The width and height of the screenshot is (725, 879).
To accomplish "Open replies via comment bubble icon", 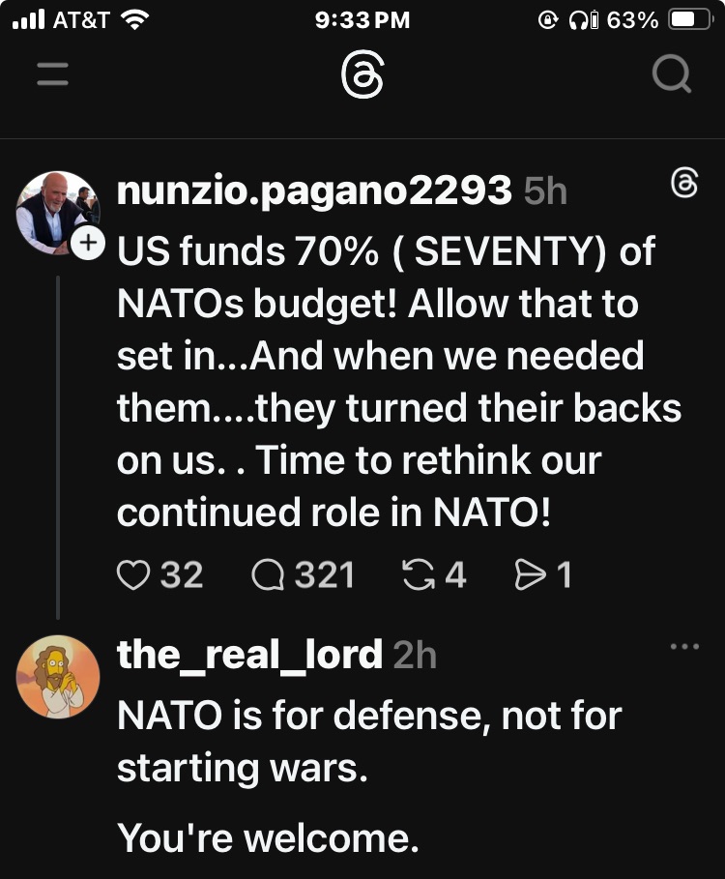I will (x=267, y=576).
